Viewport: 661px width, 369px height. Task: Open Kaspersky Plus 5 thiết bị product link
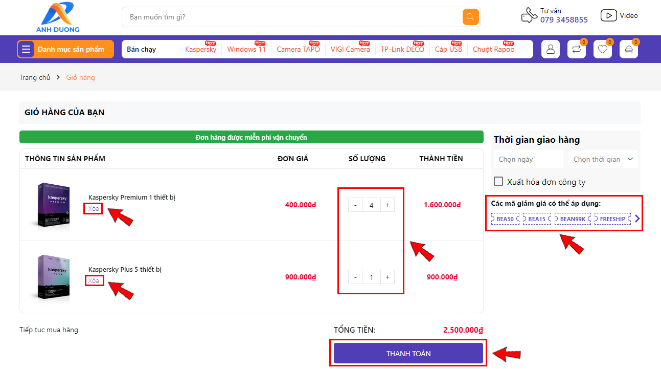[125, 269]
